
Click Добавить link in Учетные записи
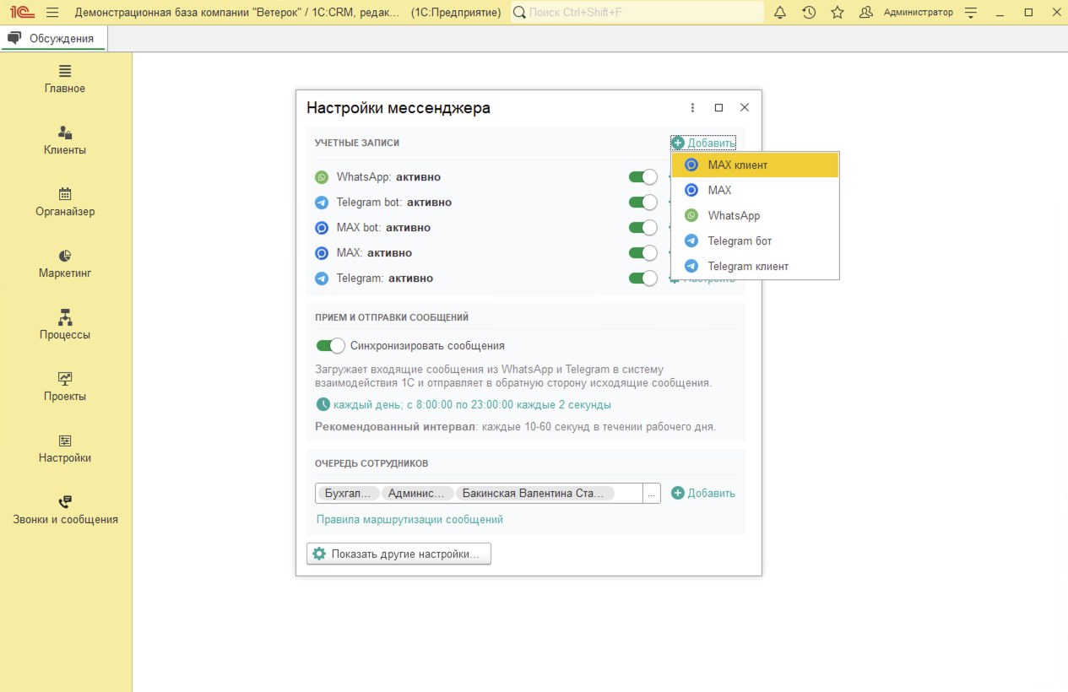(704, 143)
